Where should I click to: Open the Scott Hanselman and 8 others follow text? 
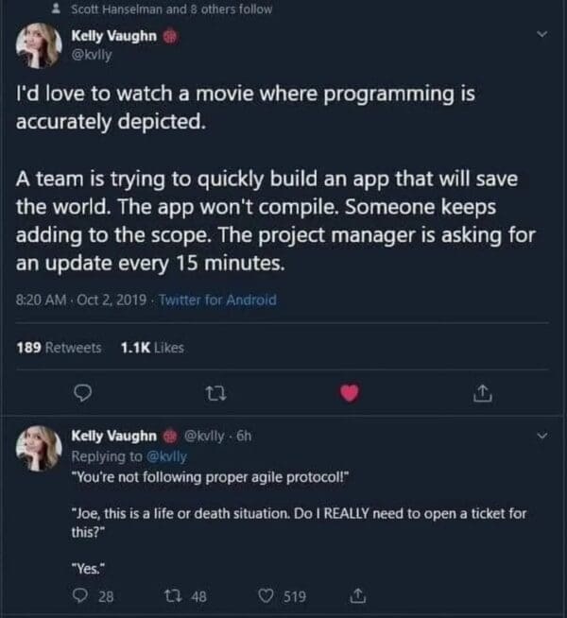(171, 9)
